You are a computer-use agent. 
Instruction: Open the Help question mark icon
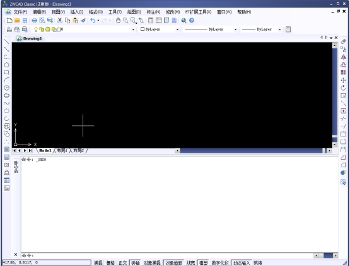pos(192,21)
